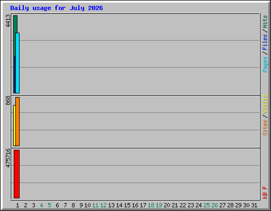Click day 1 on the x-axis

click(x=17, y=205)
